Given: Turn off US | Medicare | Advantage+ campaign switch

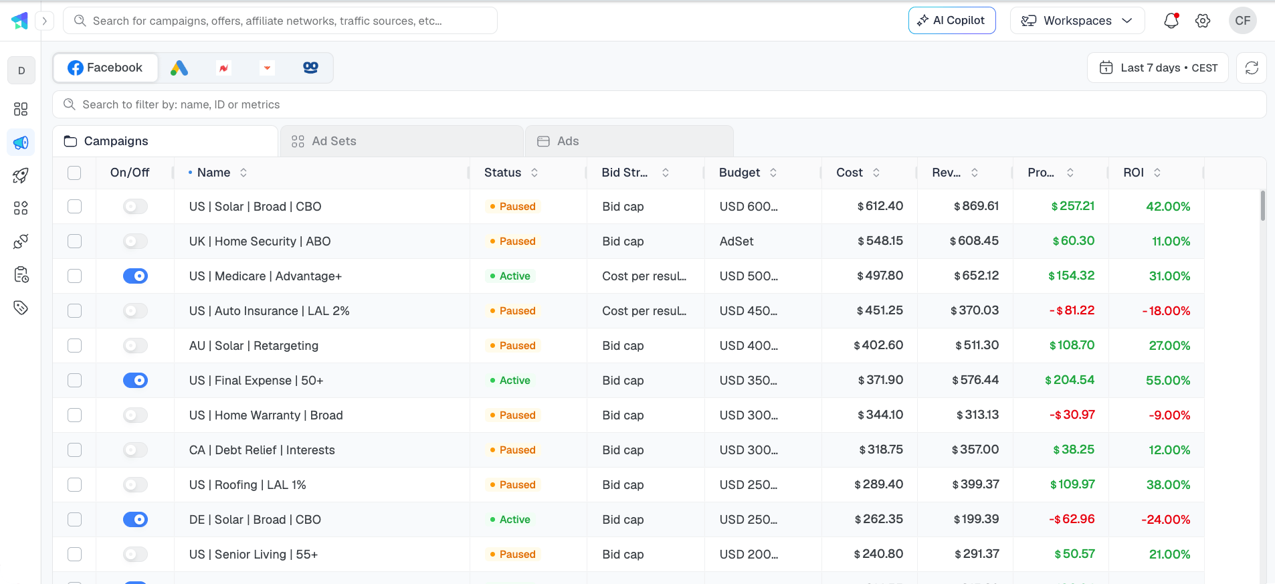Looking at the screenshot, I should [x=135, y=276].
